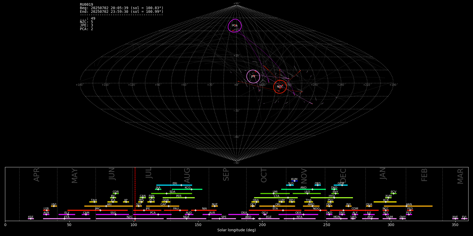Click the 350 tick label on the axis
This screenshot has height=236, width=473.
tap(455, 225)
